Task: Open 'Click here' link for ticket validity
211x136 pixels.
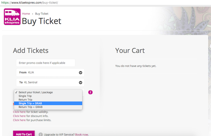Action: pos(19,112)
